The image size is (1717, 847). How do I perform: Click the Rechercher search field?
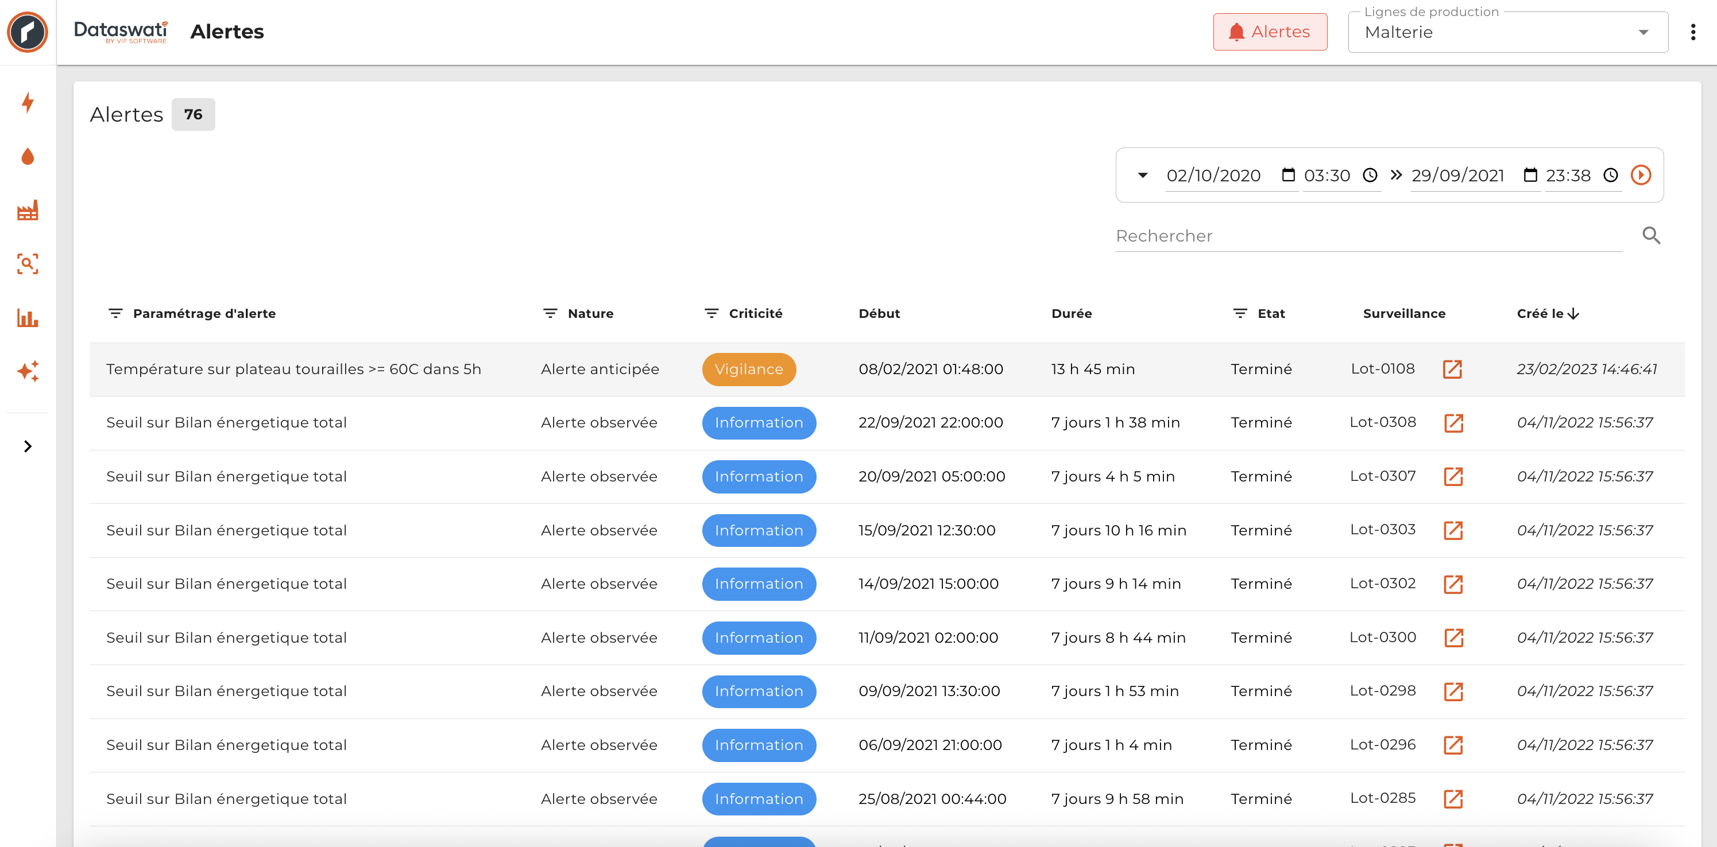tap(1369, 236)
